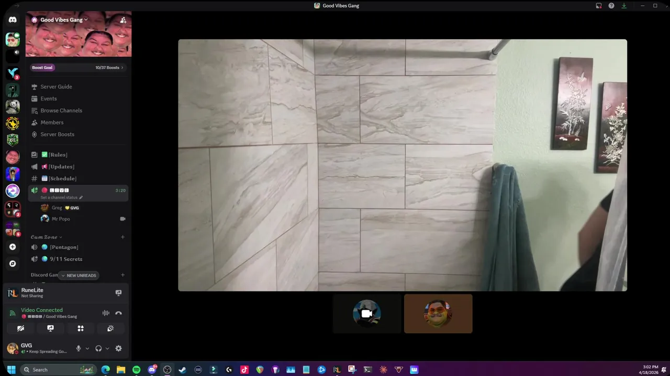Viewport: 670px width, 376px height.
Task: Join the 9/11 Secrets voice channel
Action: 78,259
